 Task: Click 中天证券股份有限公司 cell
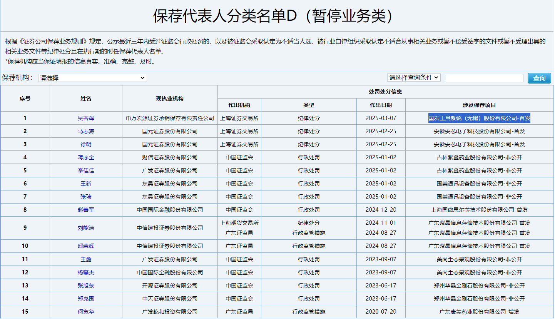[170, 299]
